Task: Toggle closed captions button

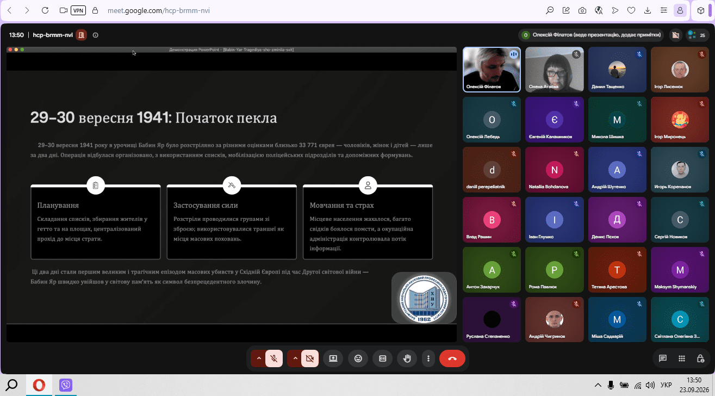Action: tap(382, 358)
